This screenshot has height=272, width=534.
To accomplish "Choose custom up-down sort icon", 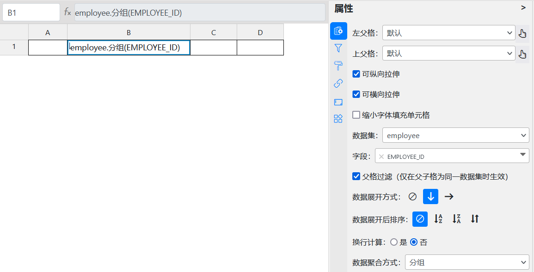I will [475, 219].
